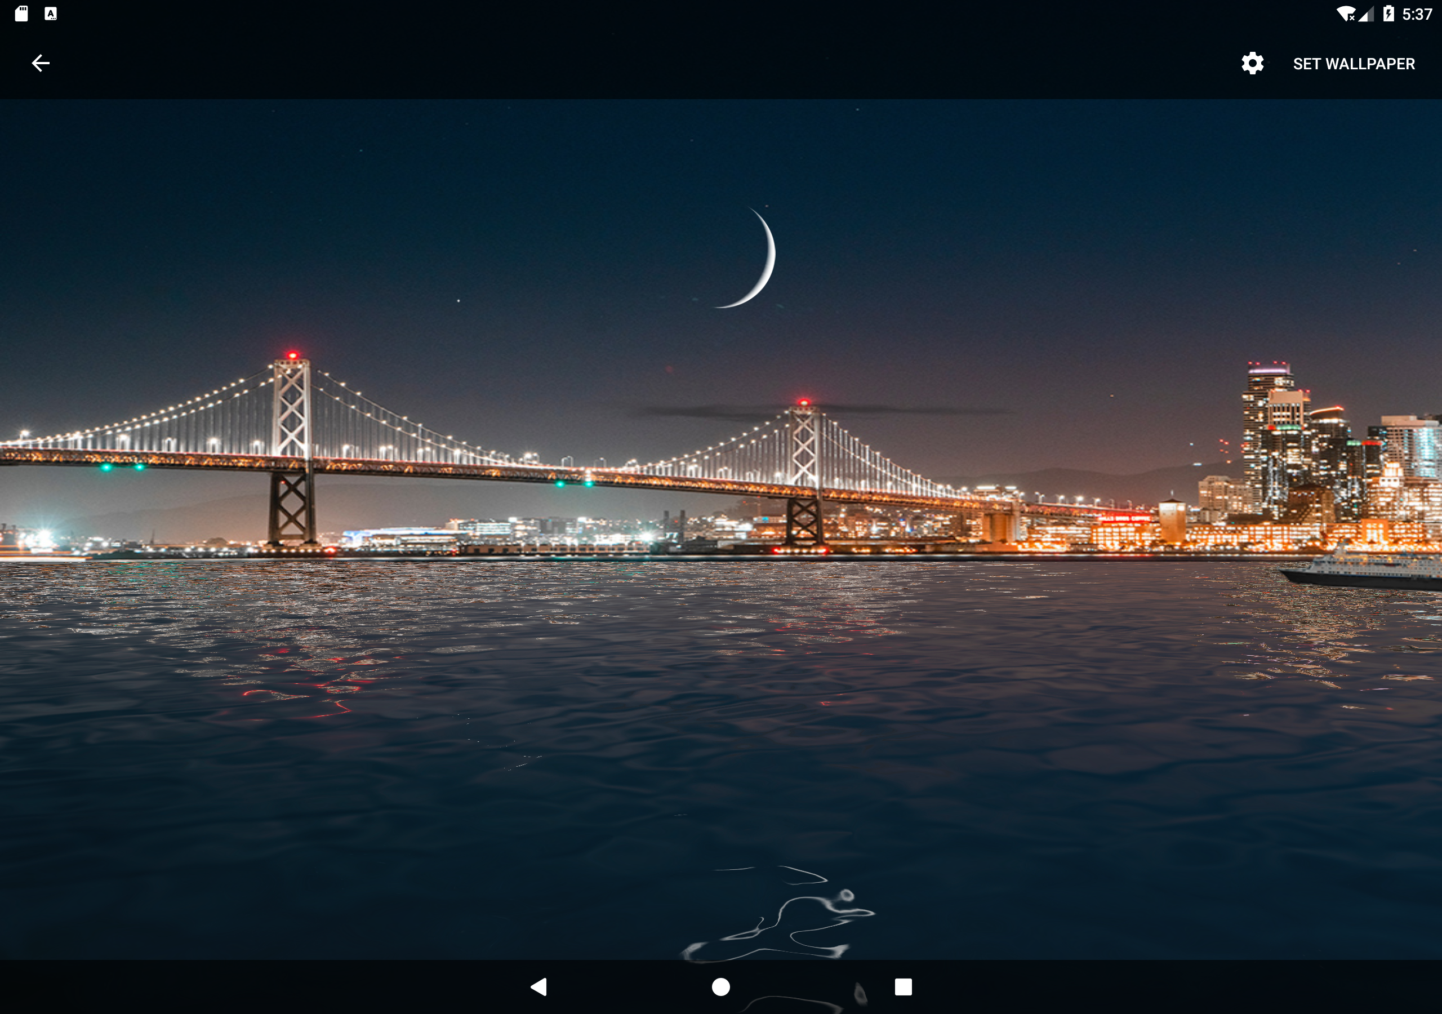
Task: Tap the 5:37 clock
Action: click(1417, 14)
